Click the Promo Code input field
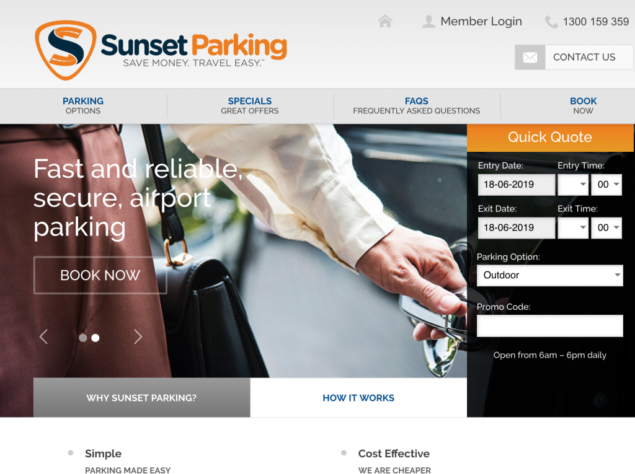This screenshot has width=635, height=474. pyautogui.click(x=549, y=326)
